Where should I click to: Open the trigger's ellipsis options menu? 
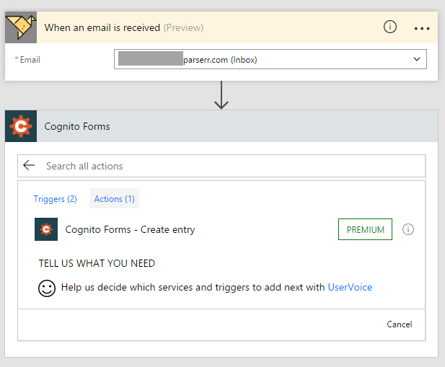(422, 28)
